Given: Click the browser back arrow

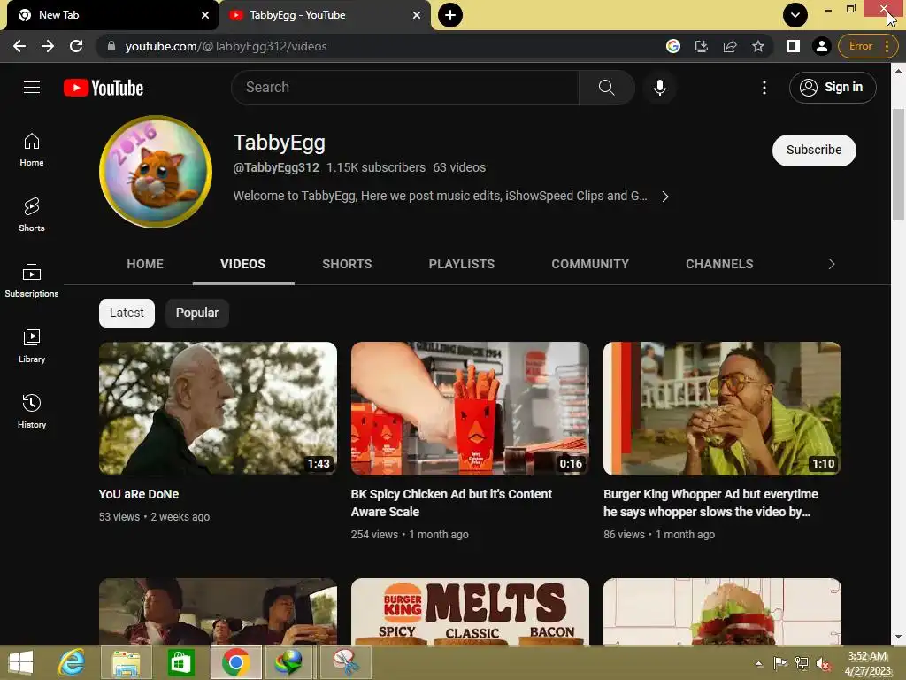Looking at the screenshot, I should [19, 46].
